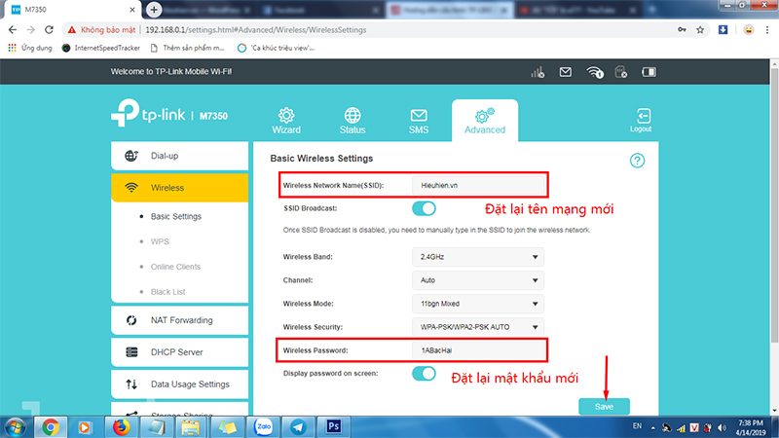
Task: Click the signal strength icon in header
Action: (x=536, y=72)
